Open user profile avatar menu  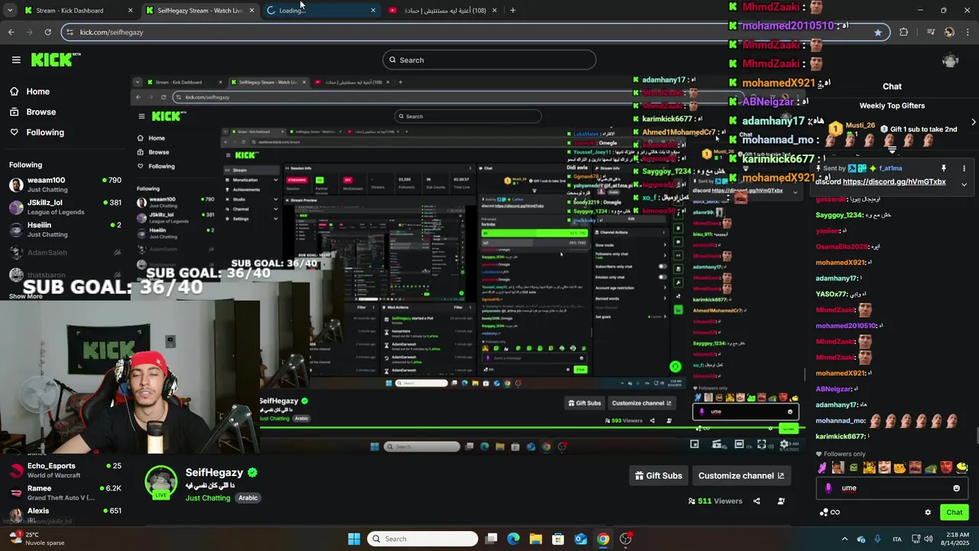coord(950,60)
